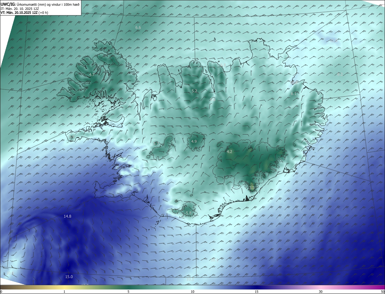
Task: Click the 4.2 value label on Vatnajökull
Action: tap(229, 152)
